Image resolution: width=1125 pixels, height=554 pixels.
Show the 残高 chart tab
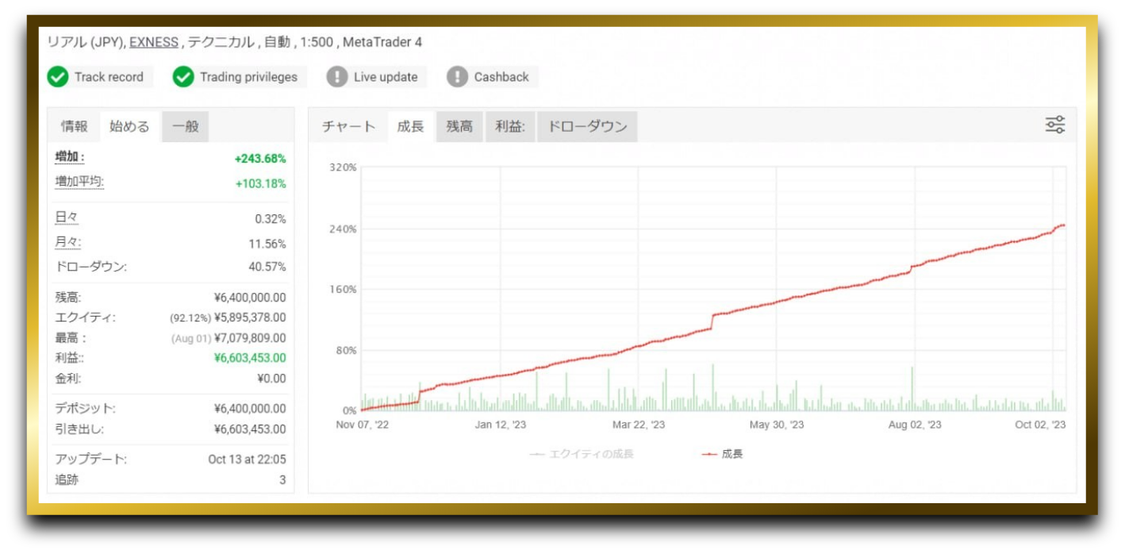[459, 126]
